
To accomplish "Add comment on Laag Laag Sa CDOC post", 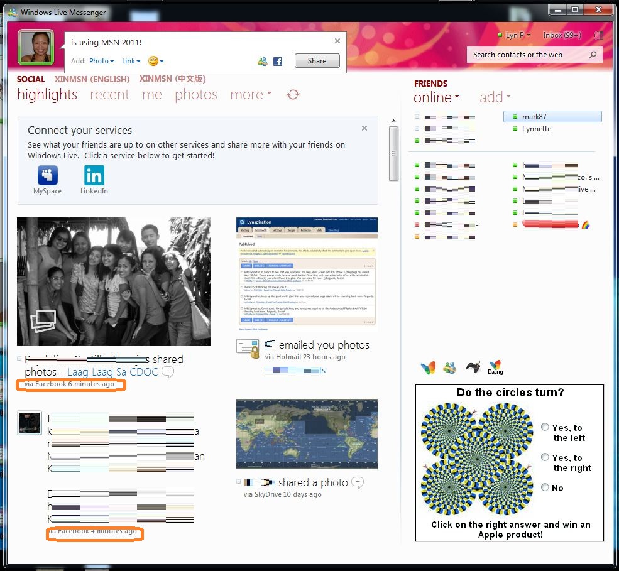I will [x=168, y=371].
